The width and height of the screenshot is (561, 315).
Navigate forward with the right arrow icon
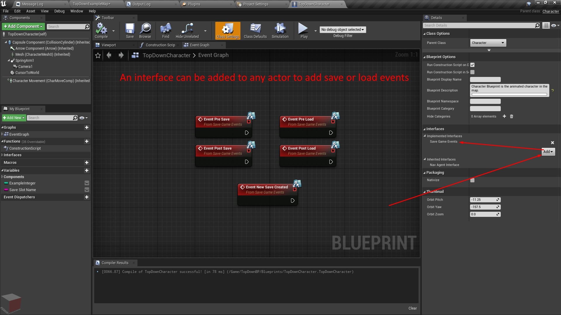[121, 55]
